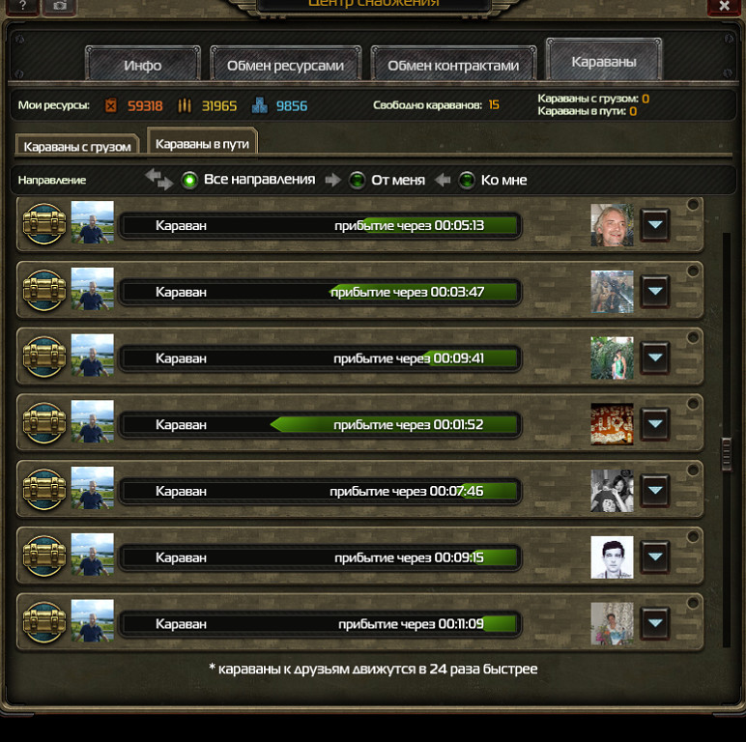Expand the caravan arriving in 00:09:41
The height and width of the screenshot is (742, 746).
(655, 357)
